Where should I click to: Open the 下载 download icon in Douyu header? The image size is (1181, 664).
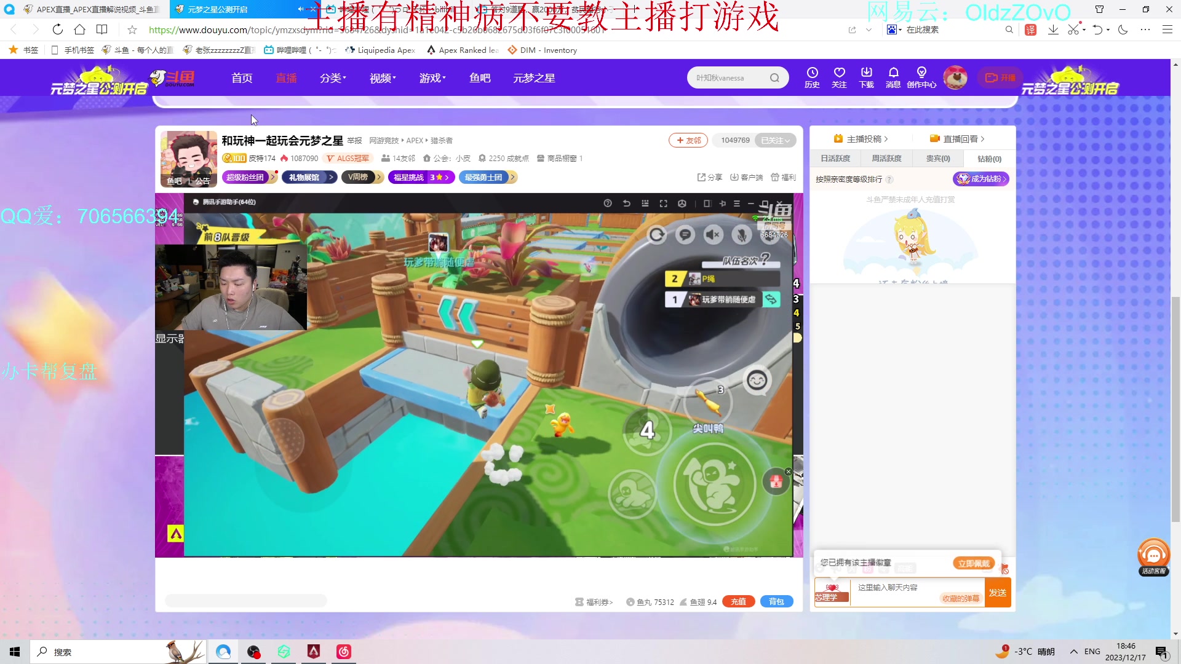pos(866,77)
